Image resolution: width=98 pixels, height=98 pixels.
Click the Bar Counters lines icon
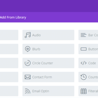pos(84,35)
